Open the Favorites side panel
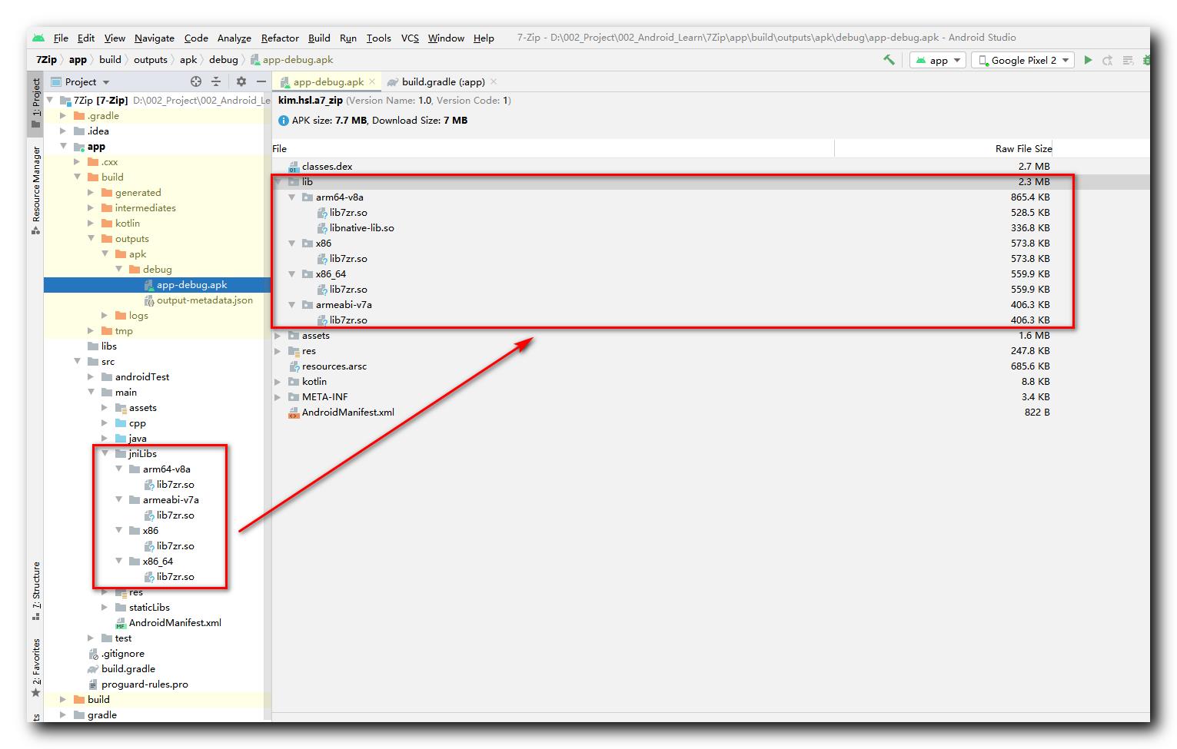The width and height of the screenshot is (1177, 749). pos(35,668)
